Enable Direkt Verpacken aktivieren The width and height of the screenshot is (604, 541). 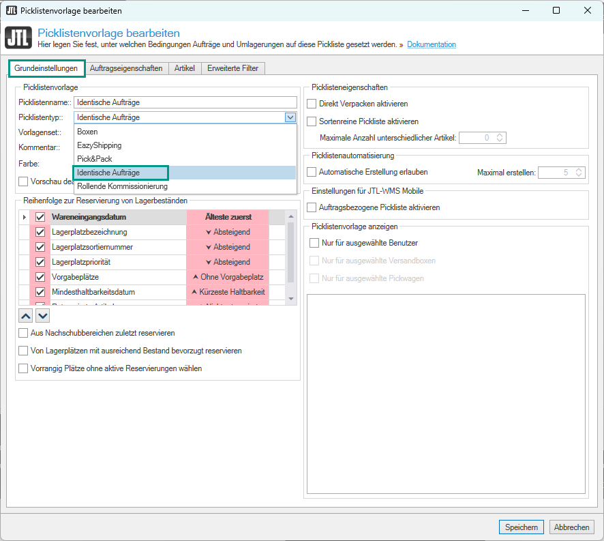tap(312, 104)
